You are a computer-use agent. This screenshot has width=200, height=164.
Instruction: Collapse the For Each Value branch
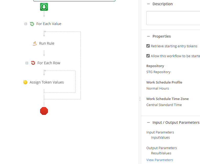(26, 24)
